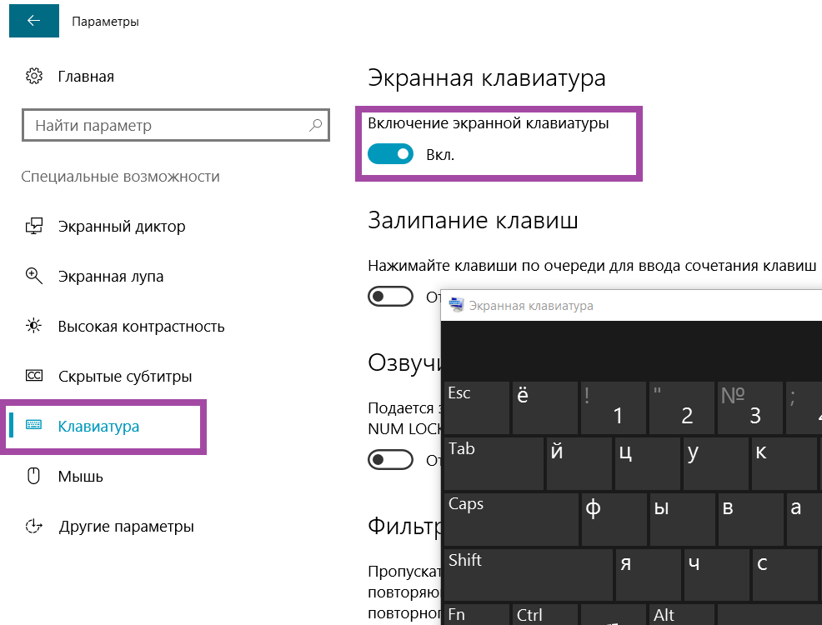This screenshot has width=822, height=625.
Task: Select the Экранная лупа magnifier icon
Action: pos(34,276)
